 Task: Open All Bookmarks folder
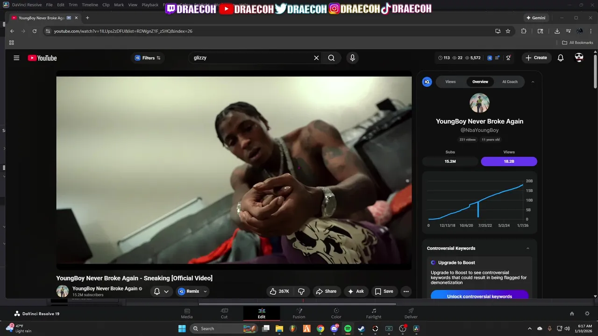pos(577,42)
